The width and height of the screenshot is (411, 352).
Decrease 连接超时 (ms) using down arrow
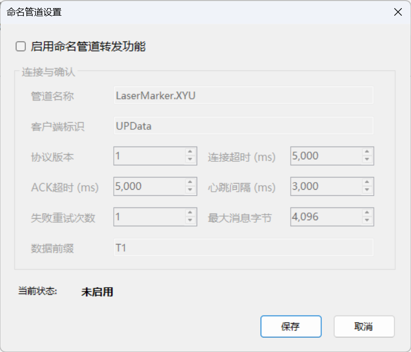point(367,160)
